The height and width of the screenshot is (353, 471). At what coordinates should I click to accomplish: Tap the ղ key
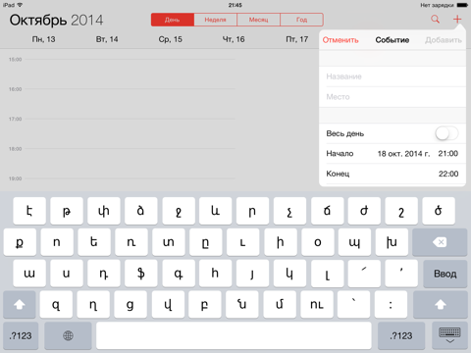[x=93, y=305]
